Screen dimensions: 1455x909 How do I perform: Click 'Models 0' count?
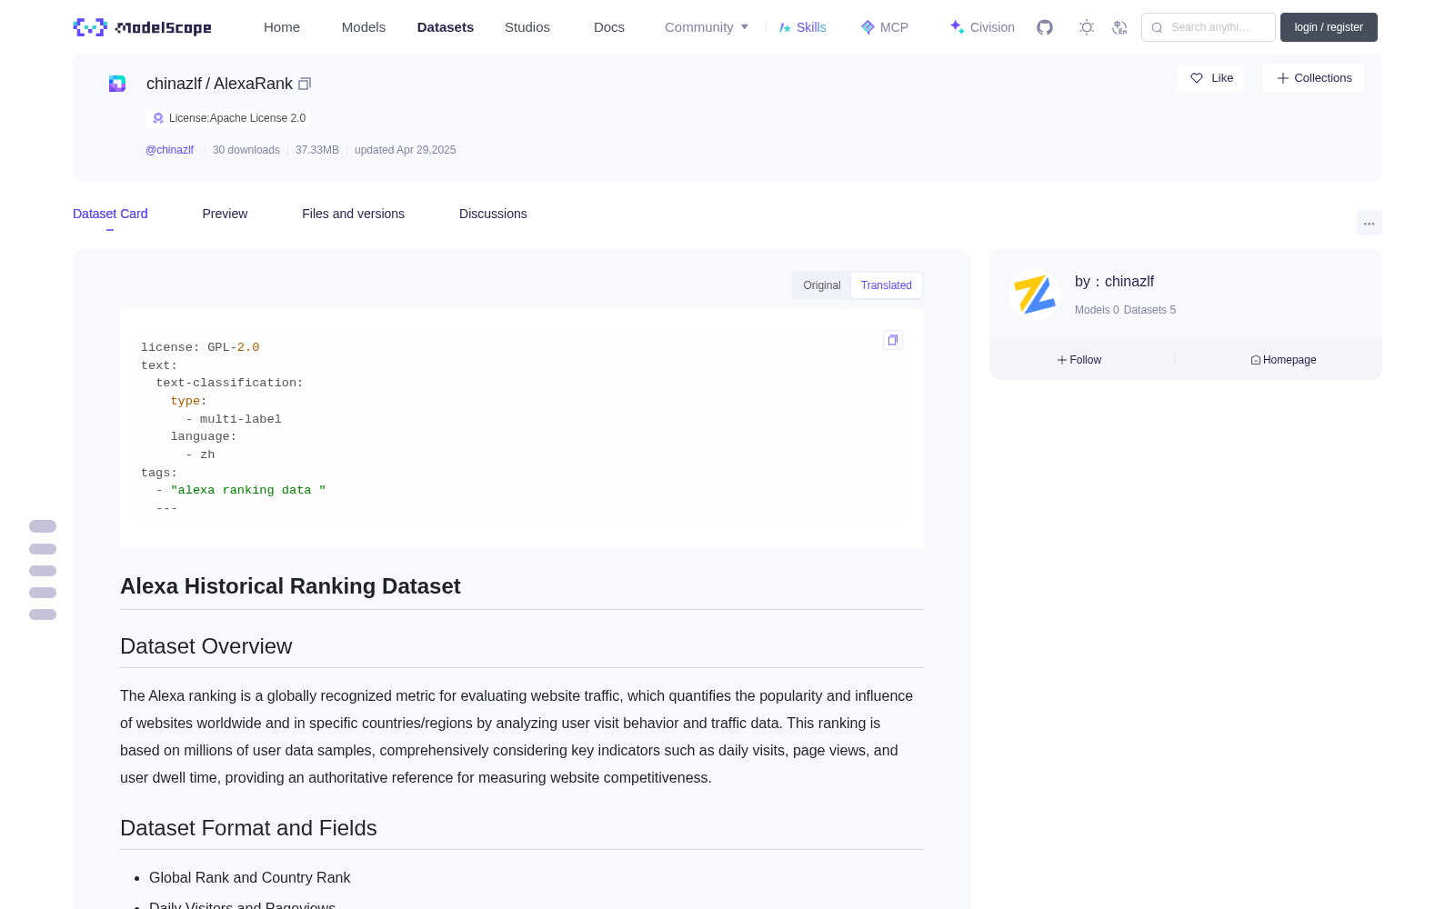point(1097,310)
